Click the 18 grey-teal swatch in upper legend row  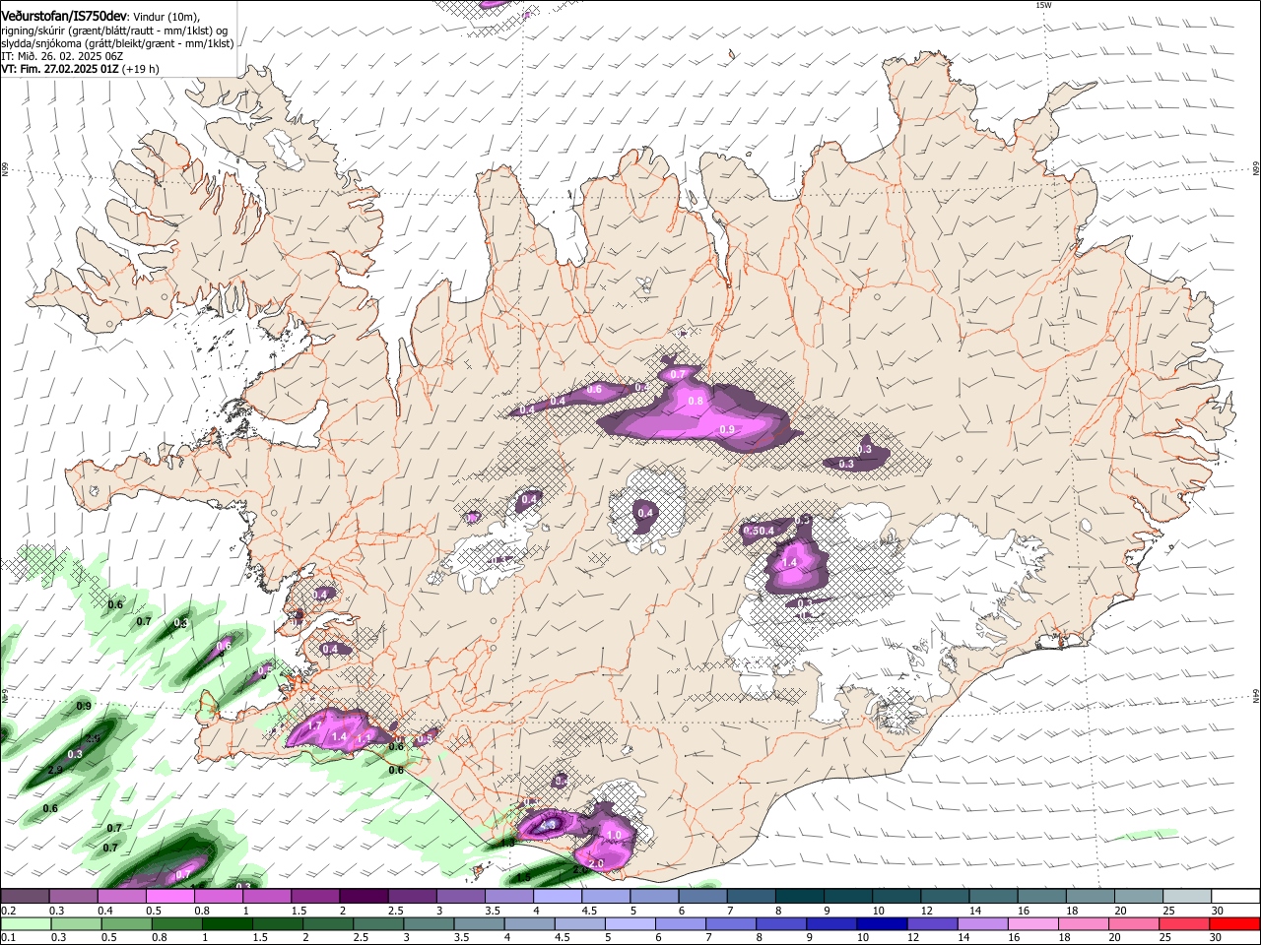pos(1092,896)
